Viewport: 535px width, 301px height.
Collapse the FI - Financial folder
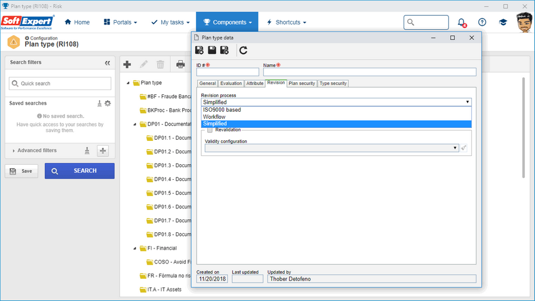[135, 248]
